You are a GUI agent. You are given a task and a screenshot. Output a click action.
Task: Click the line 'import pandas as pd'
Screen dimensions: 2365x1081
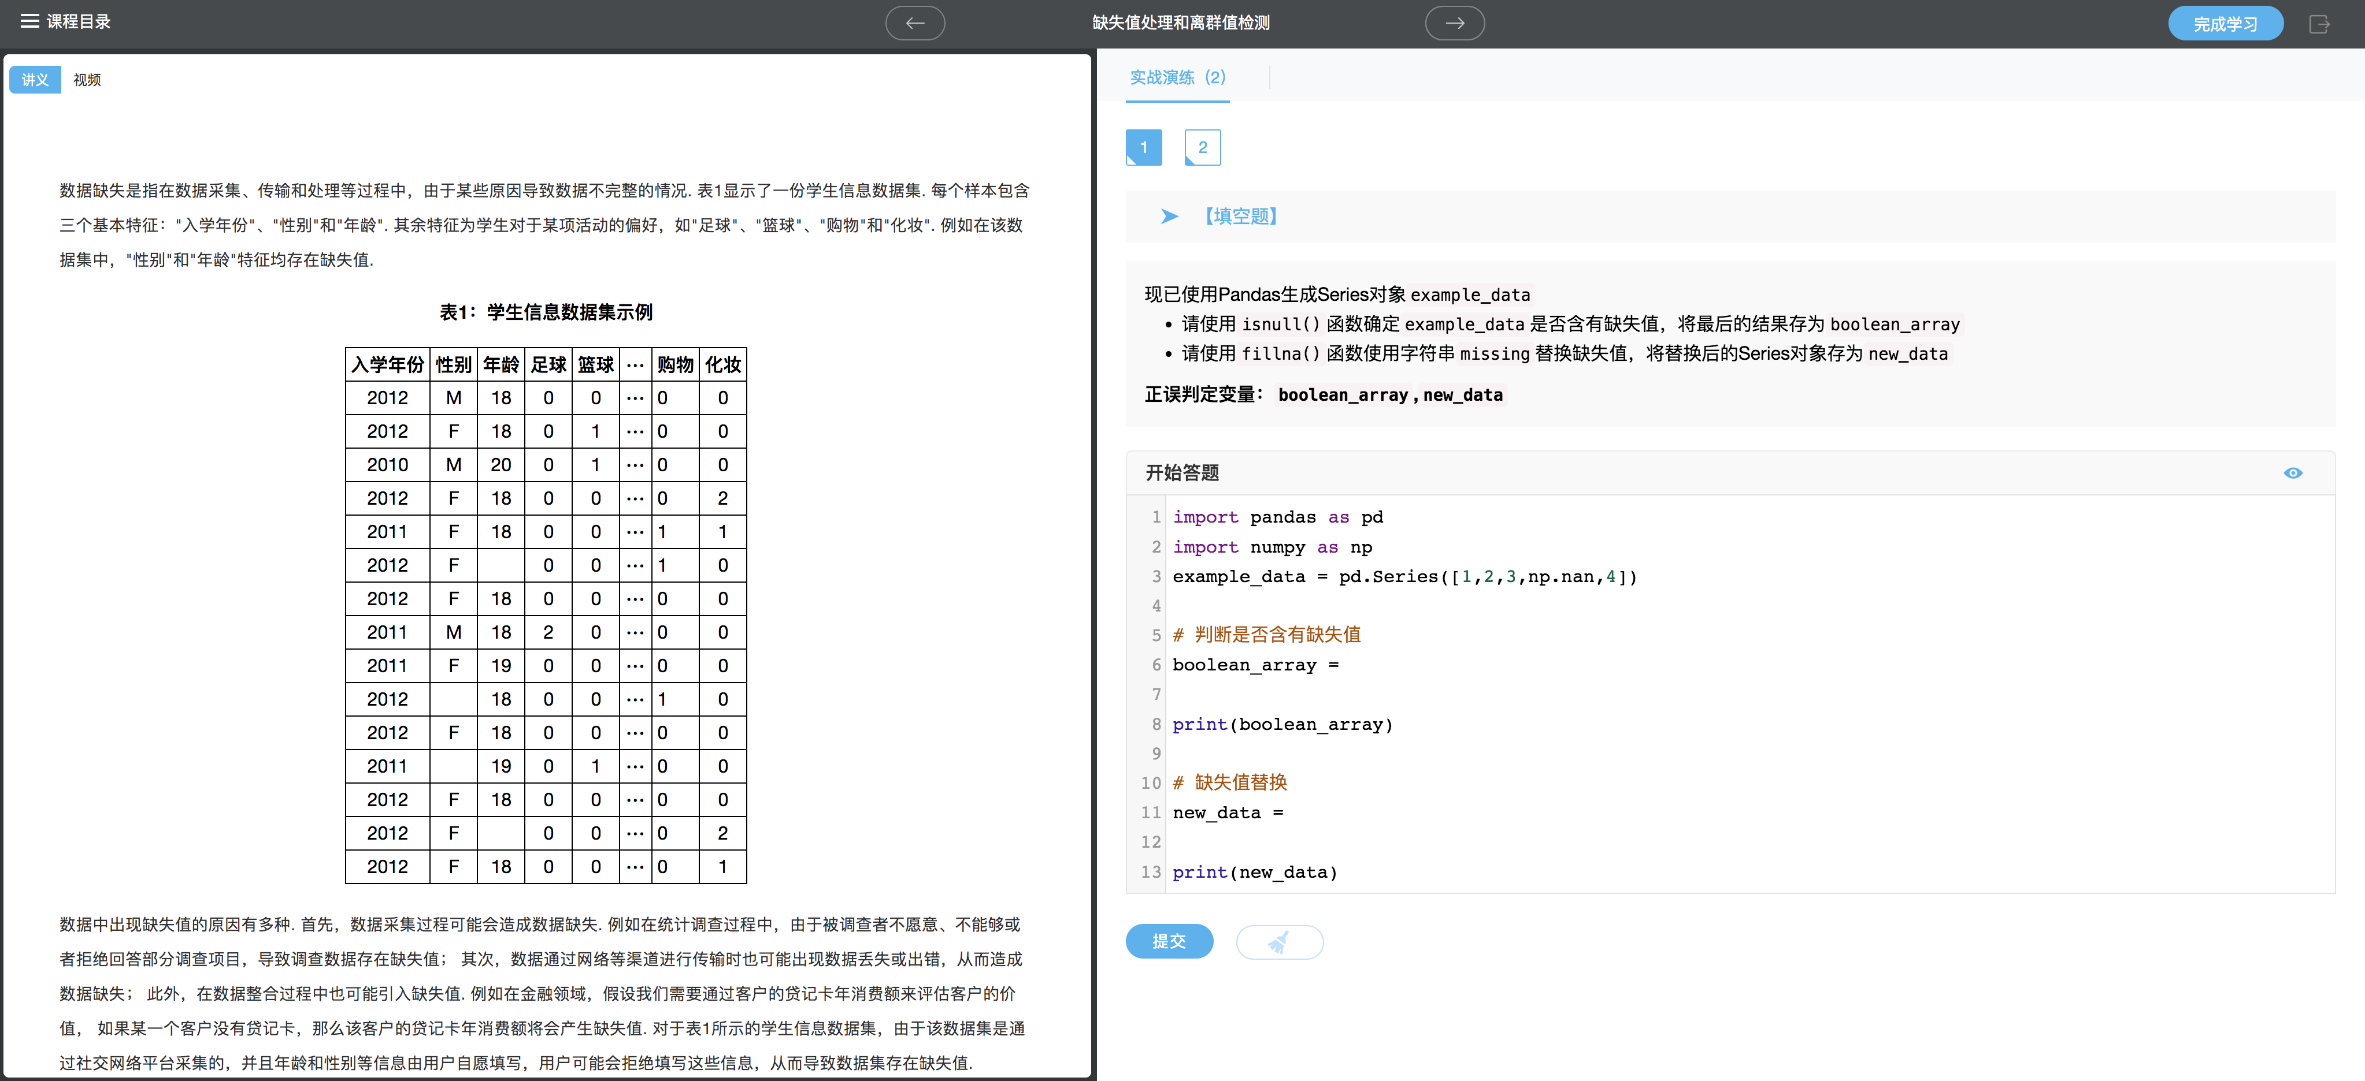1277,517
